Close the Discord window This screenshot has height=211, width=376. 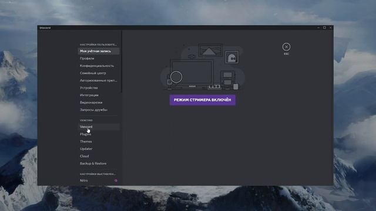coord(330,28)
